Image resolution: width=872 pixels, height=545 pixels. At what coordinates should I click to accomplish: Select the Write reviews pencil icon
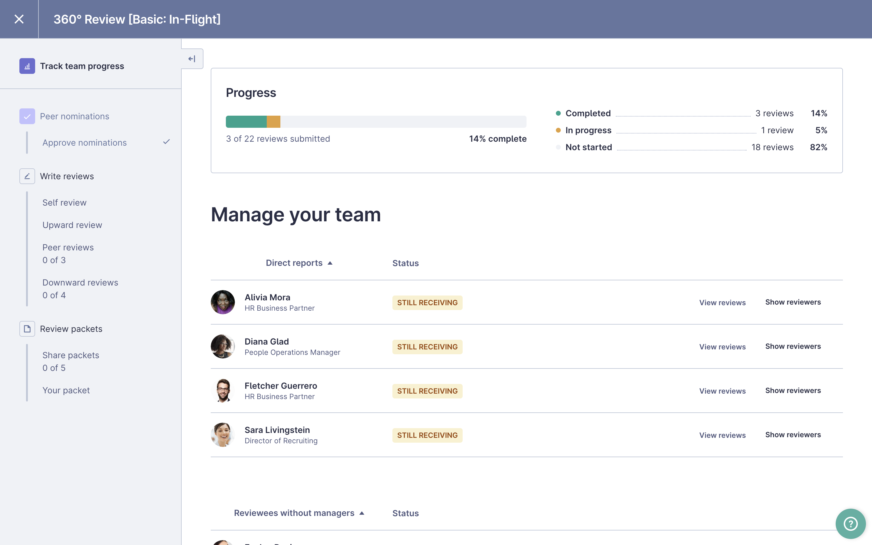point(27,176)
